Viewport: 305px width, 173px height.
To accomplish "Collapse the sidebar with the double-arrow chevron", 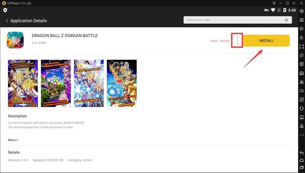I will [x=301, y=3].
